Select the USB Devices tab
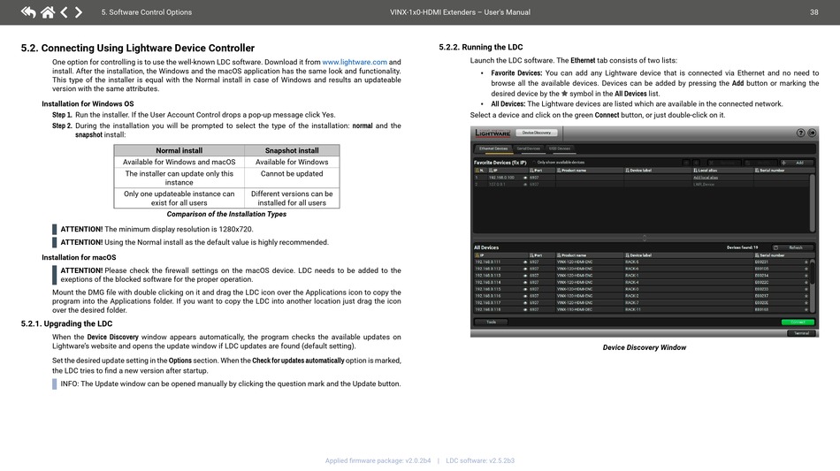This screenshot has width=840, height=471. 560,148
